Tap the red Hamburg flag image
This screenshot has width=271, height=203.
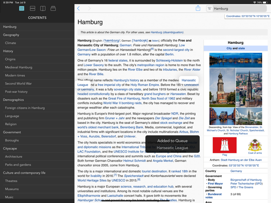(225, 145)
